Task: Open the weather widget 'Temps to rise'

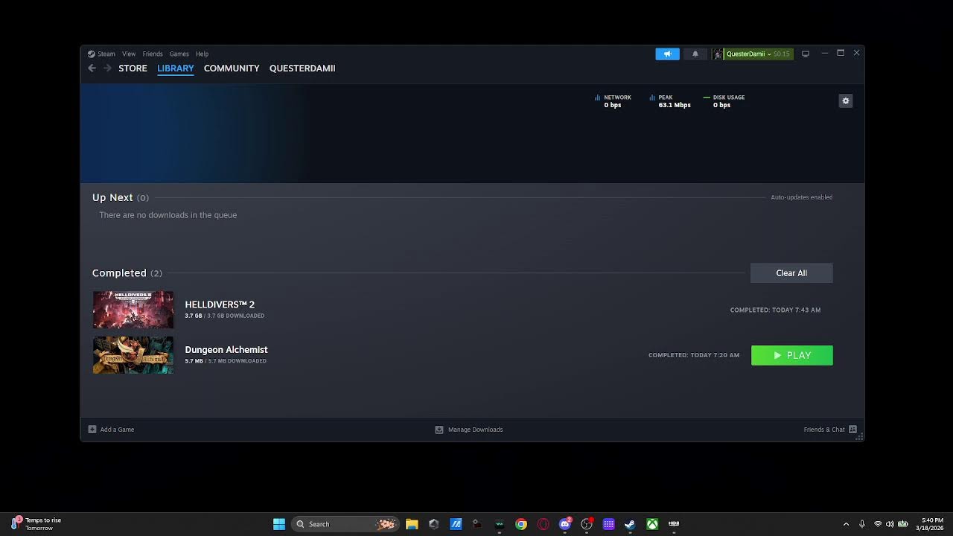Action: (36, 524)
